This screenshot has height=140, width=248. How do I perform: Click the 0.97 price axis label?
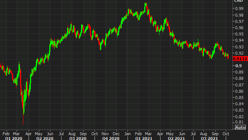click(x=239, y=21)
